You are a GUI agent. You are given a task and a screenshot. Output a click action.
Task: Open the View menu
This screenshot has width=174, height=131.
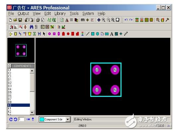click(x=37, y=14)
